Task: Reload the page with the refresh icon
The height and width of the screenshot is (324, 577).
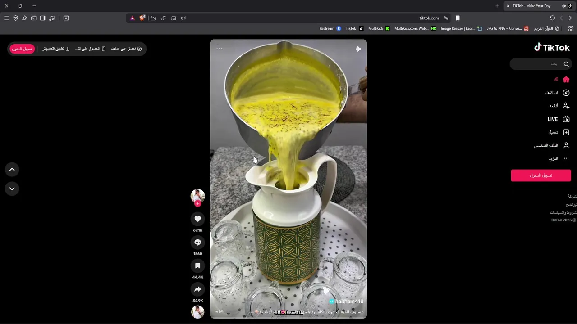Action: [552, 18]
